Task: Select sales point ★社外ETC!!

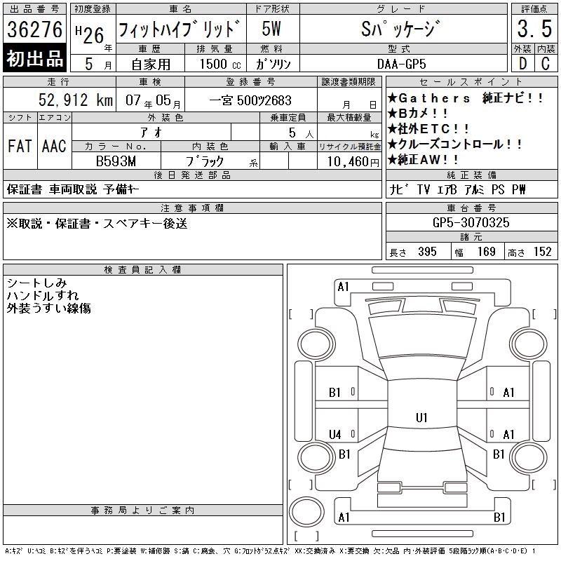Action: pyautogui.click(x=428, y=128)
